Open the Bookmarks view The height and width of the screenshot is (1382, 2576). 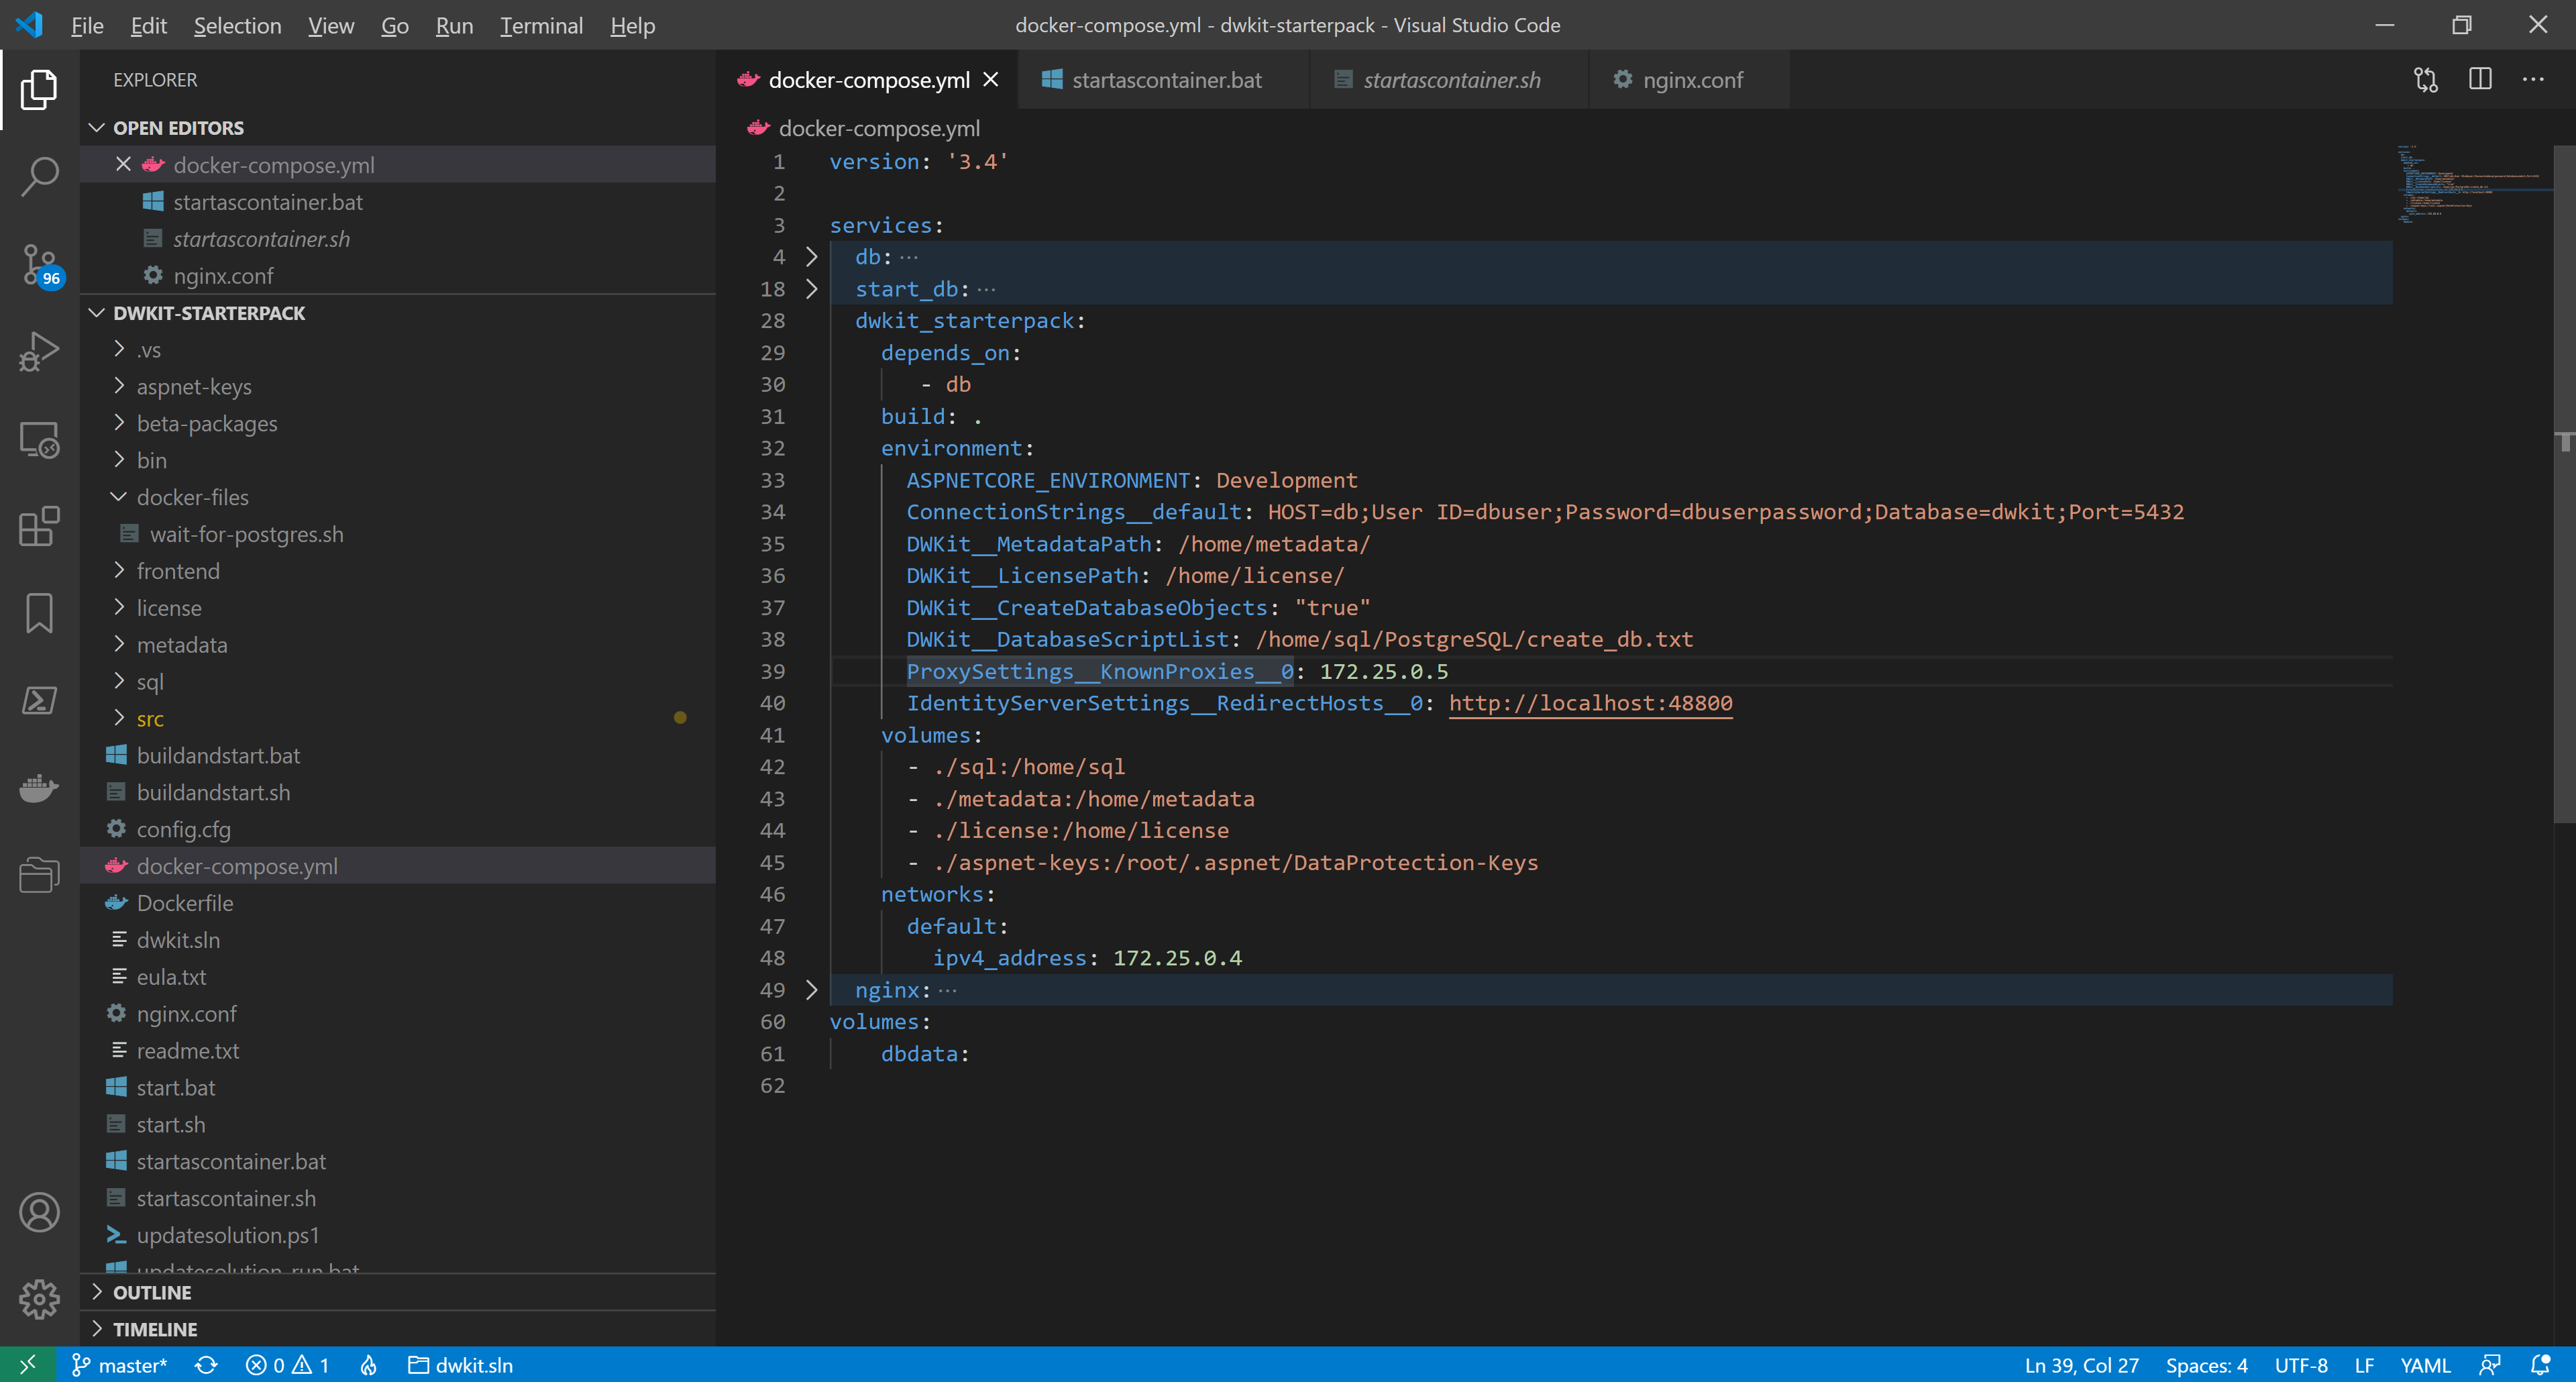tap(39, 613)
